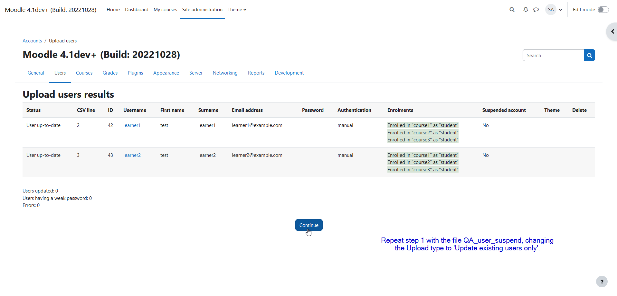Click the Continue button
617x296 pixels.
click(x=309, y=225)
